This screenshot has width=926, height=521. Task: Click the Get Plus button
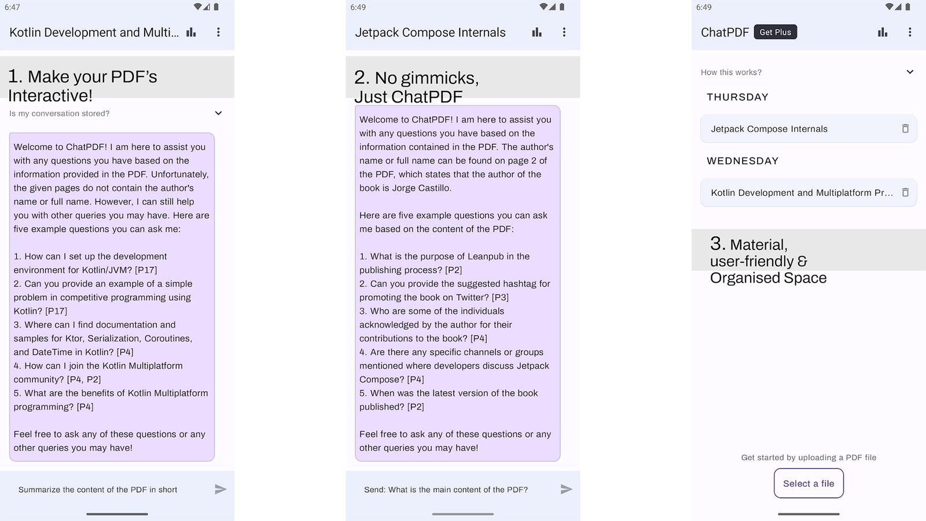(776, 32)
